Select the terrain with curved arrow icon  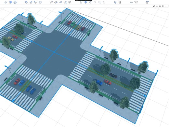31,2
